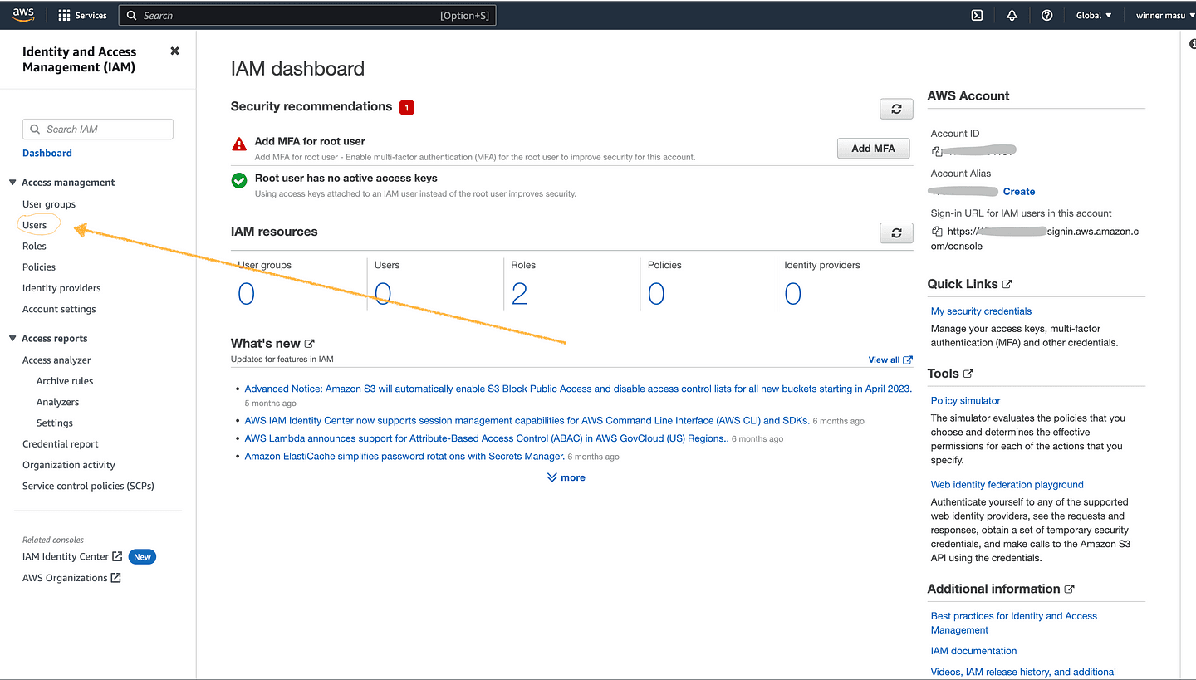Open Tools external link icon
The width and height of the screenshot is (1196, 680).
968,374
